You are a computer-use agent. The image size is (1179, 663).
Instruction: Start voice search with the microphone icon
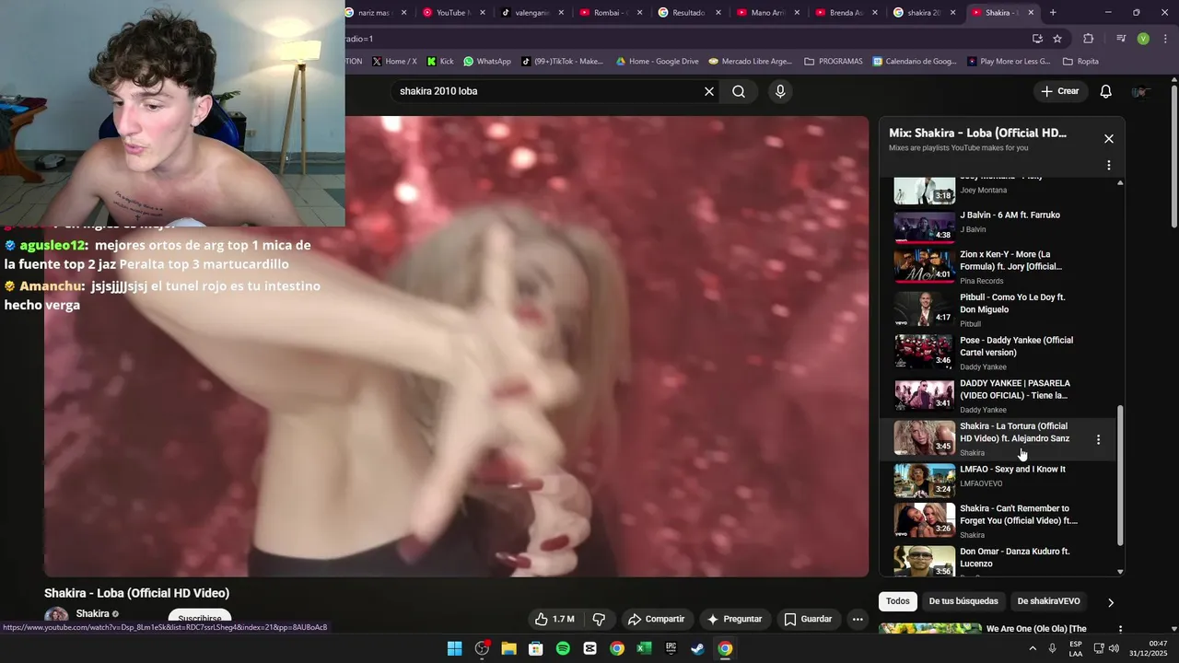[780, 91]
